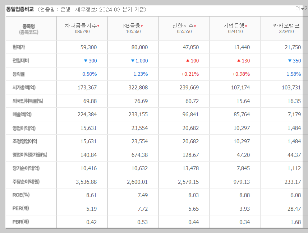Image resolution: width=308 pixels, height=233 pixels.
Task: Click stock code 024110
Action: (235, 32)
